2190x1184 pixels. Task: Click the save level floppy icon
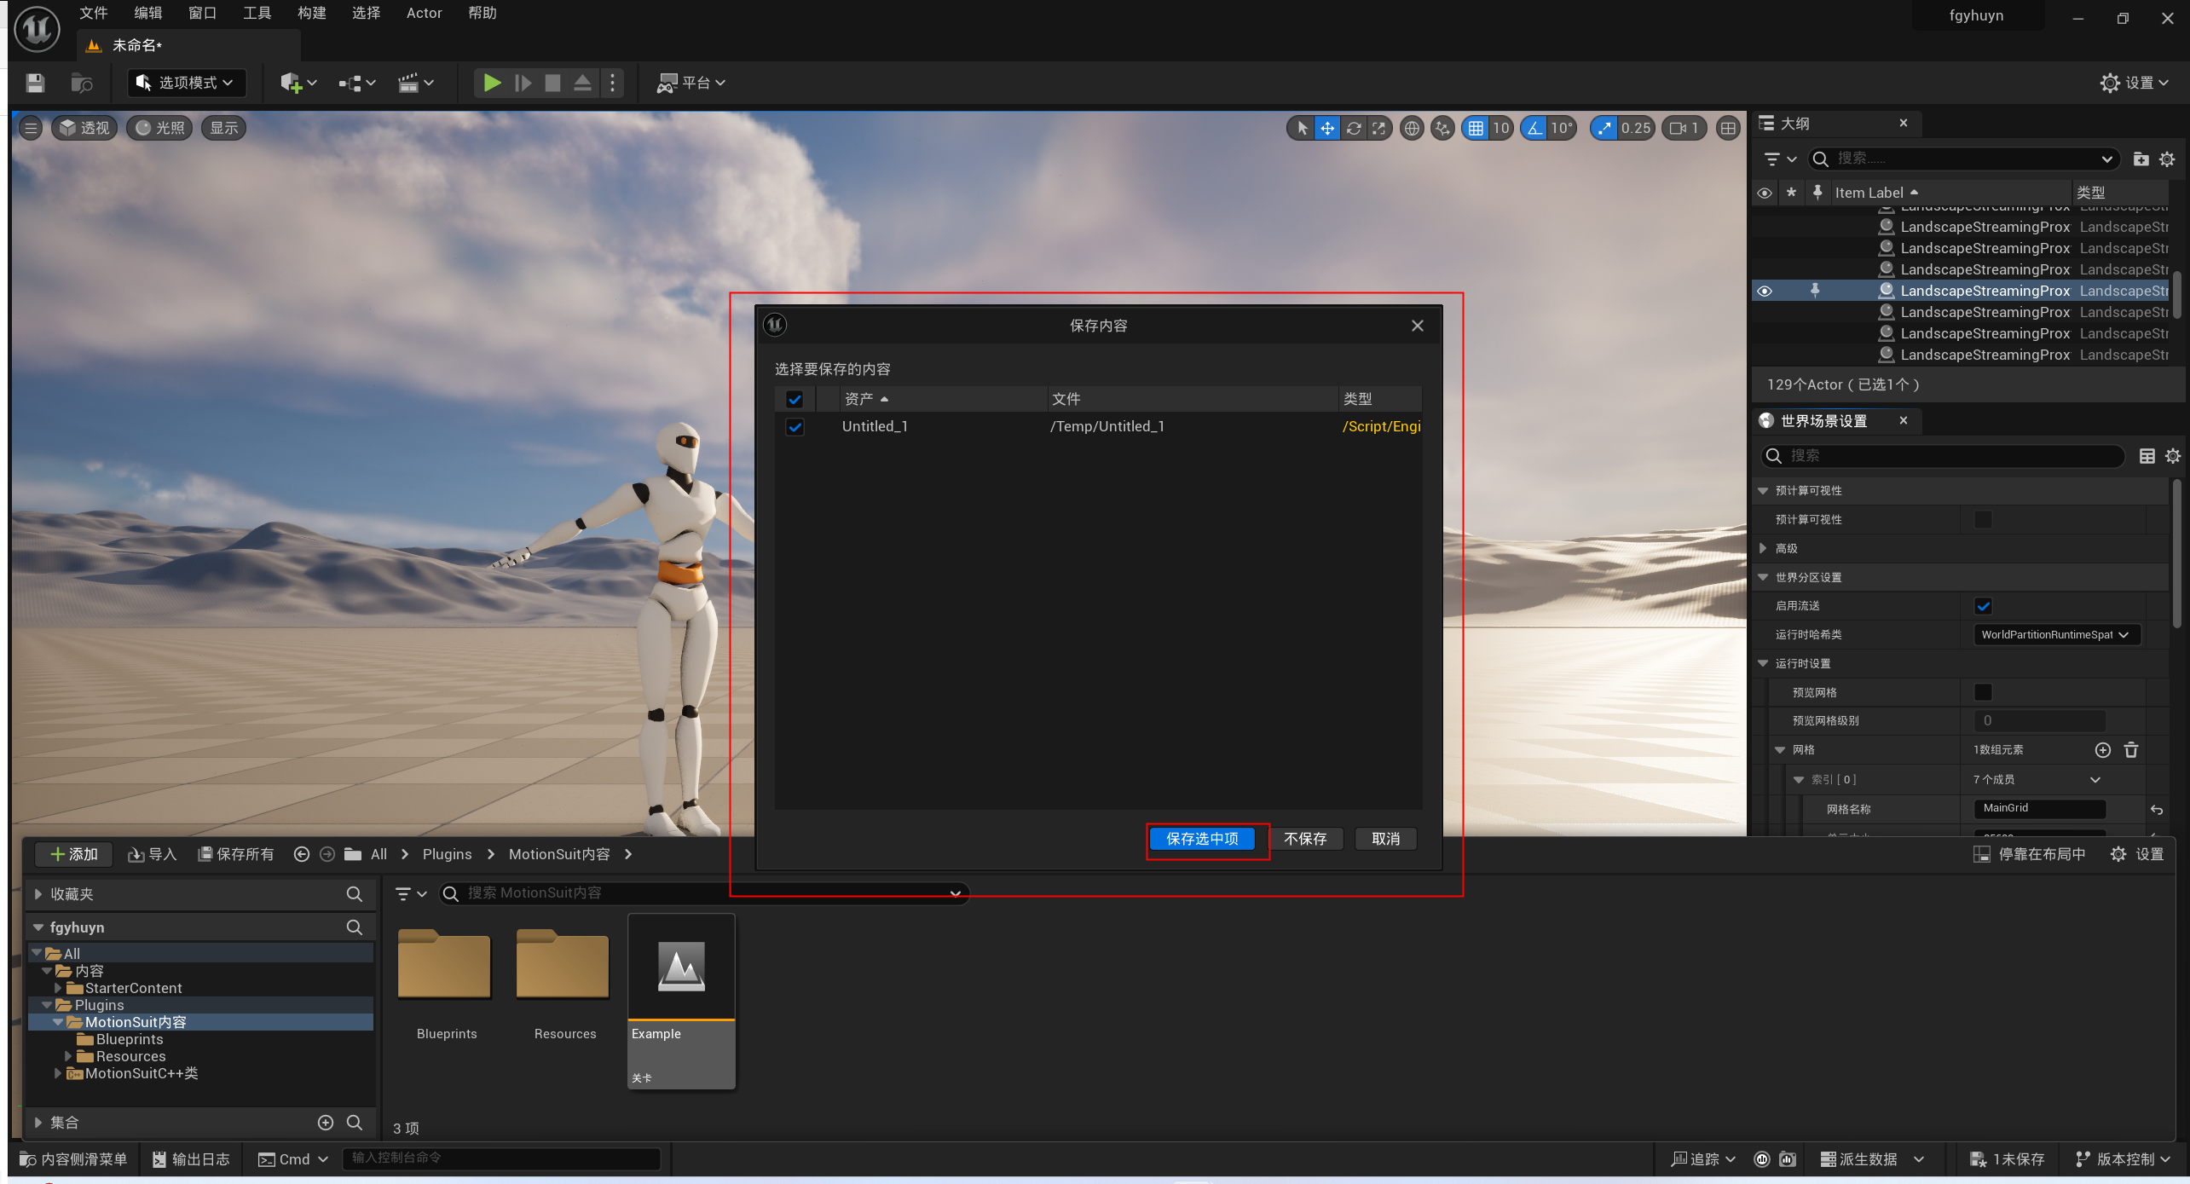(x=35, y=83)
